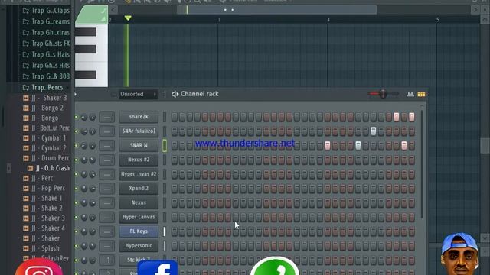
Task: Select the Hypersonic channel button
Action: coord(139,246)
